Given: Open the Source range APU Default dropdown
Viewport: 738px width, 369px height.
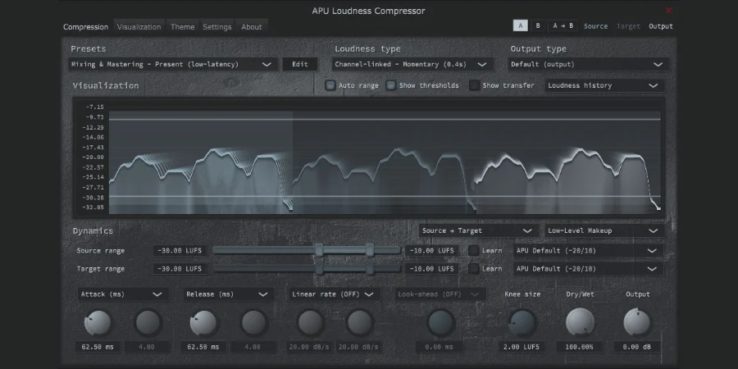Looking at the screenshot, I should tap(588, 250).
